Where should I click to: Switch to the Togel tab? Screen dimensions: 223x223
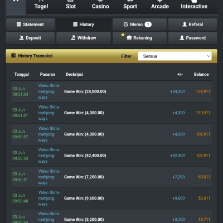41,6
